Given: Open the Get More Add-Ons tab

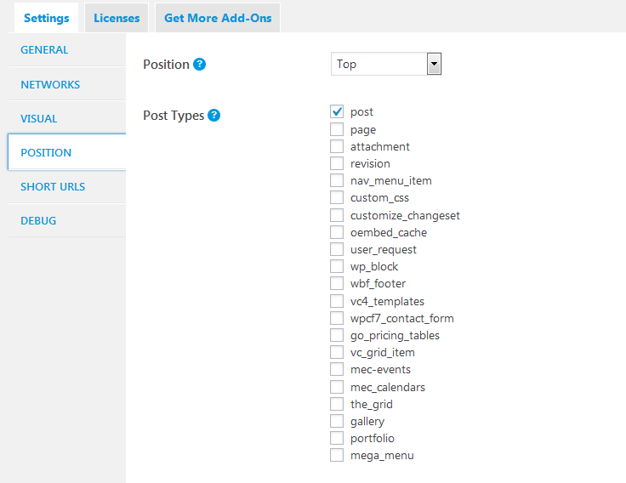Looking at the screenshot, I should [x=218, y=18].
